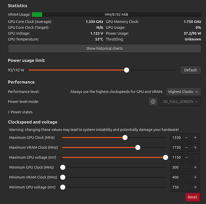Viewport: 206px width, 204px height.
Task: Open the Highest Clocks performance level dropdown
Action: coord(184,92)
